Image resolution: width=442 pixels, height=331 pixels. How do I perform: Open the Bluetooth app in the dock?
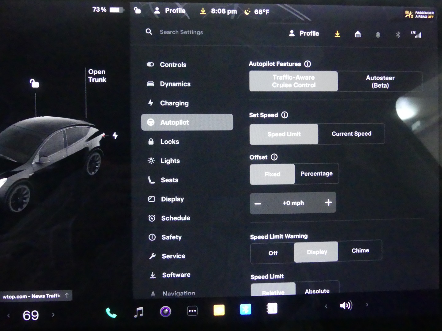point(246,309)
